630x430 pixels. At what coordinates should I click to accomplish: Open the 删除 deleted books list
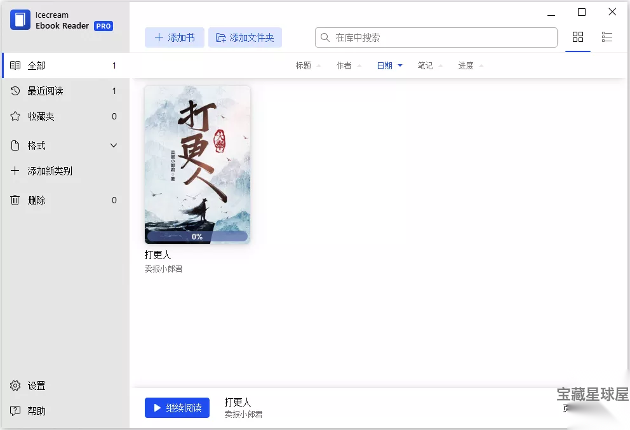[x=65, y=200]
